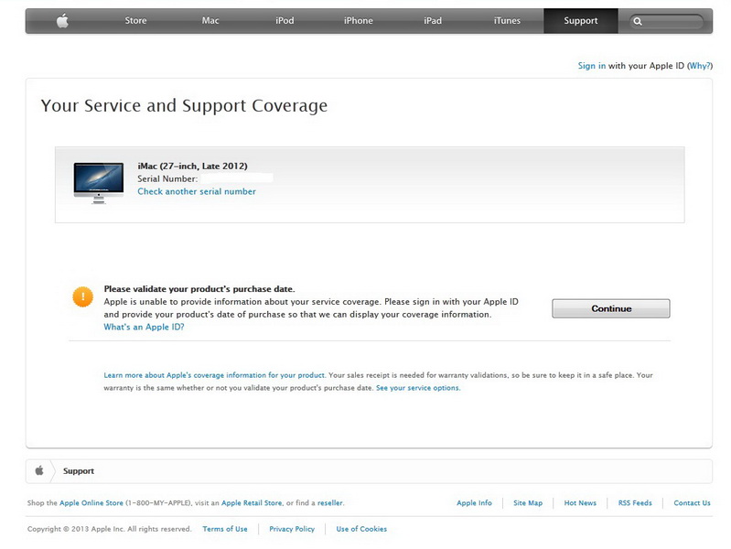Click the Why? link
The image size is (731, 549).
(x=700, y=66)
